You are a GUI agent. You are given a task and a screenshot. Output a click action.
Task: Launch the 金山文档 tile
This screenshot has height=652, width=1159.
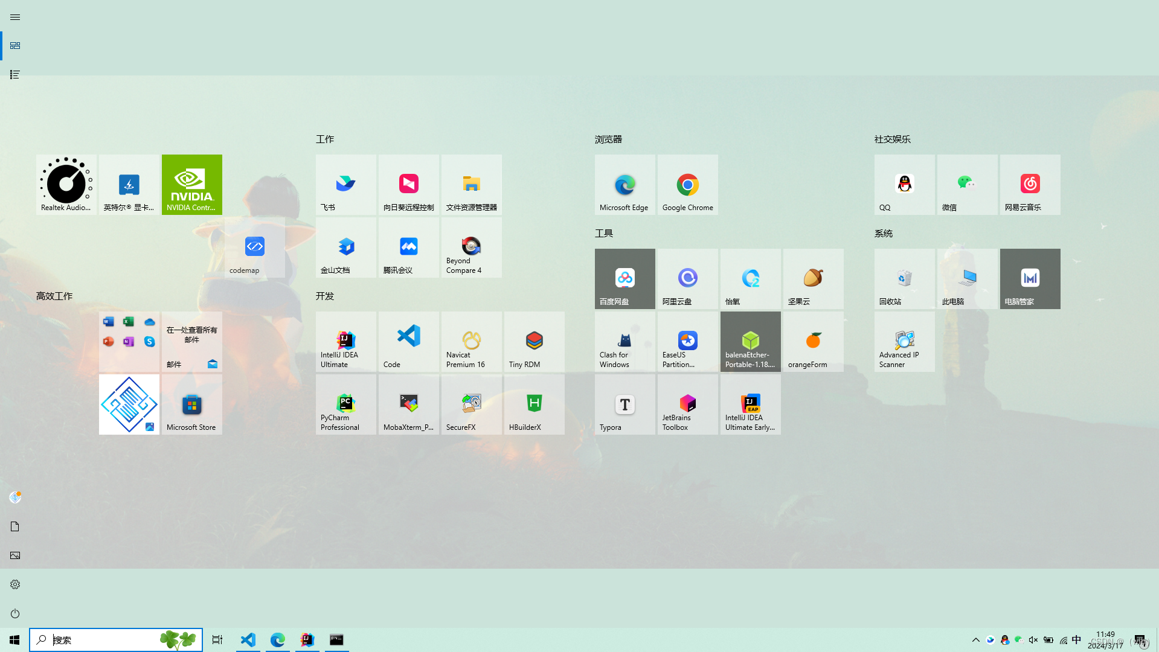coord(346,248)
